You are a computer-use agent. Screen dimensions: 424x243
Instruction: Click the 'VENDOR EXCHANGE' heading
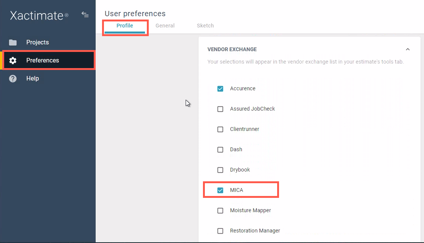coord(232,49)
